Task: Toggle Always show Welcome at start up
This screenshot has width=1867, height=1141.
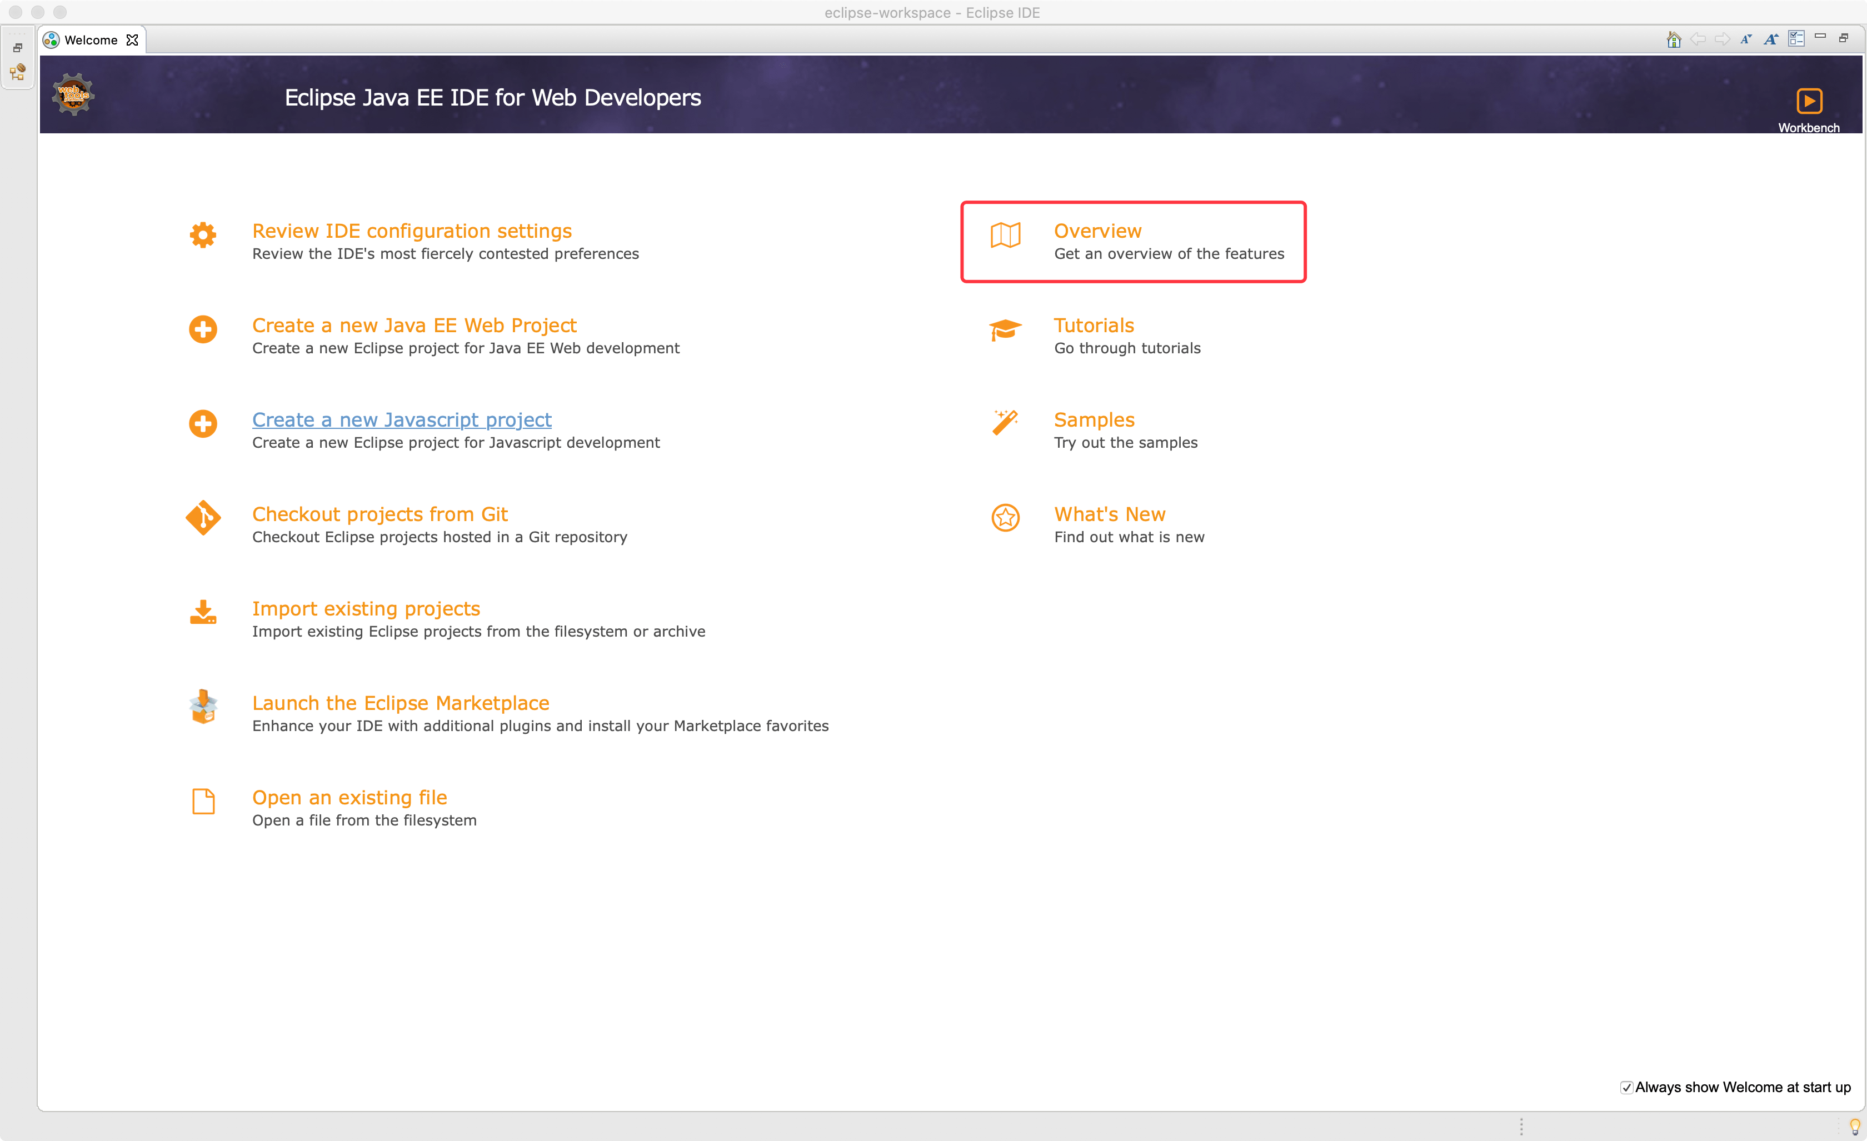Action: click(x=1627, y=1088)
